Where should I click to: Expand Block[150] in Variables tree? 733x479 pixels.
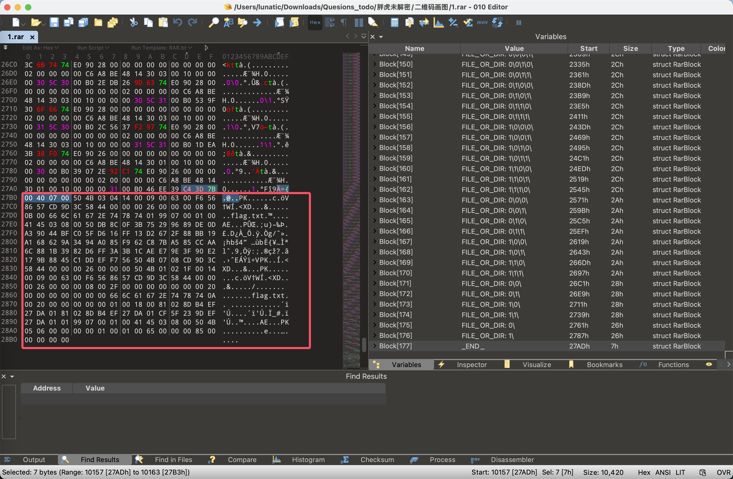375,64
